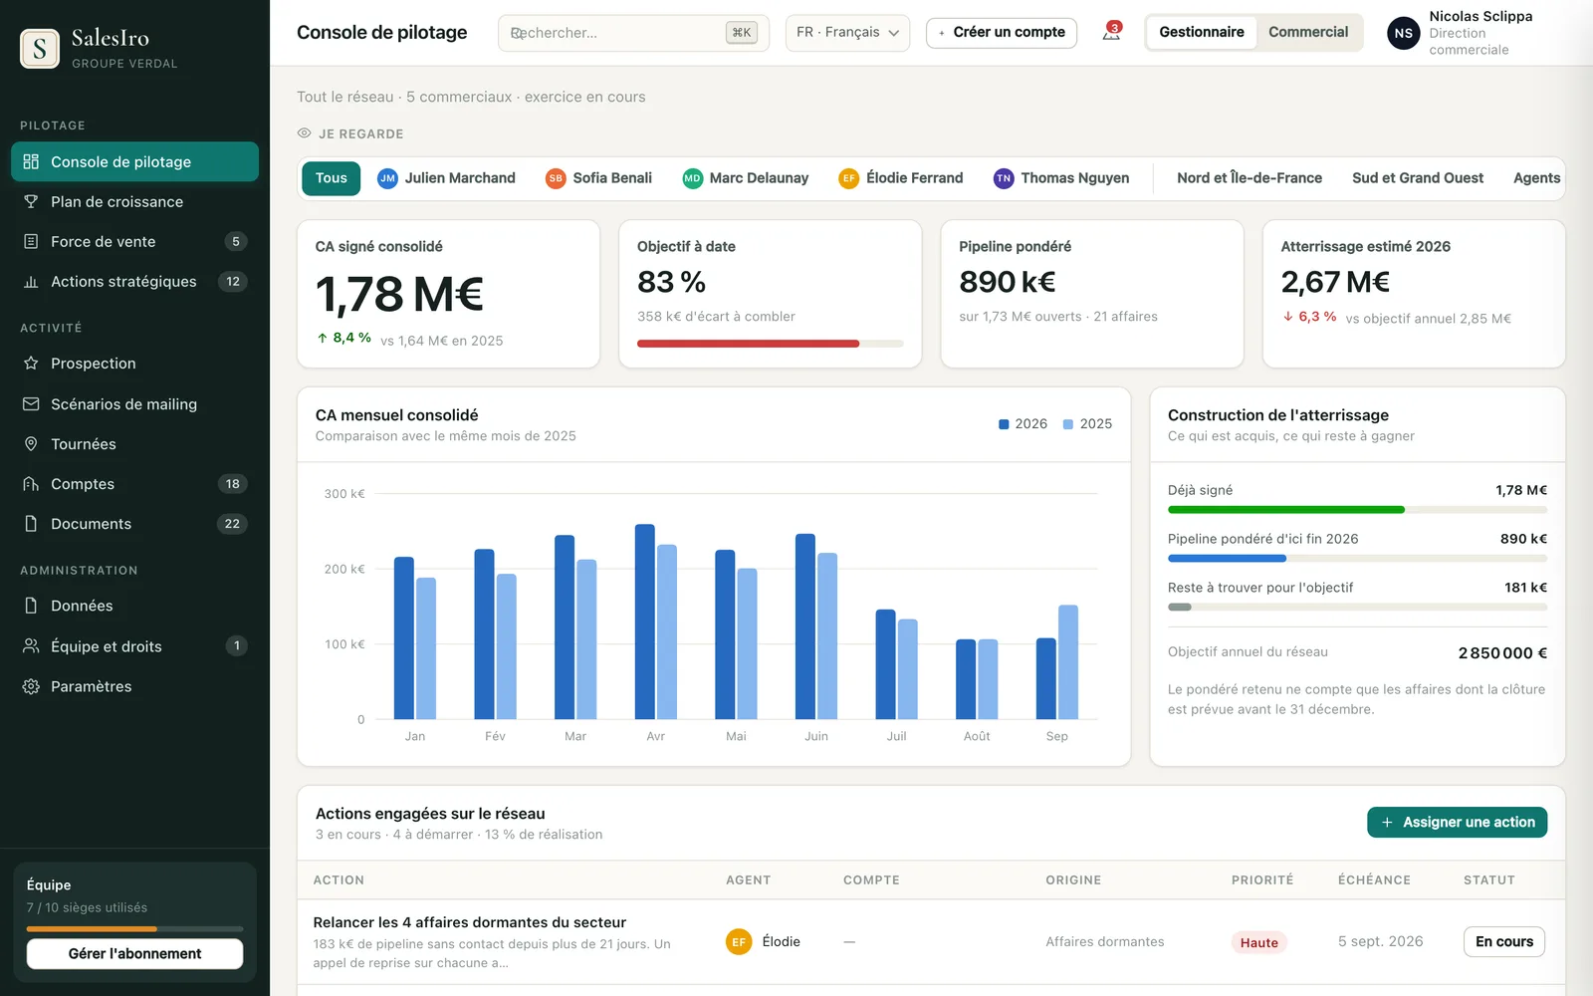Click Créer un compte button
The height and width of the screenshot is (996, 1593).
click(1002, 33)
